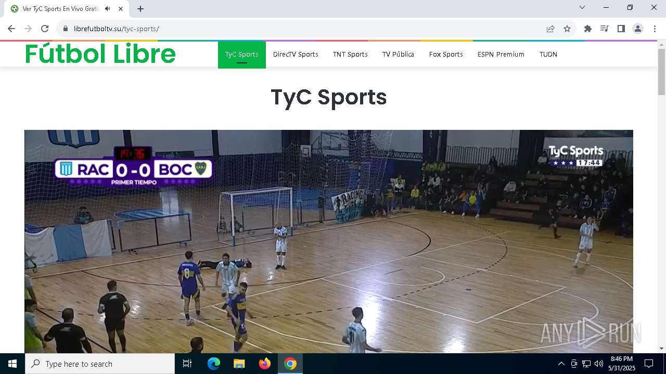
Task: Select Chrome in the taskbar
Action: coord(290,364)
